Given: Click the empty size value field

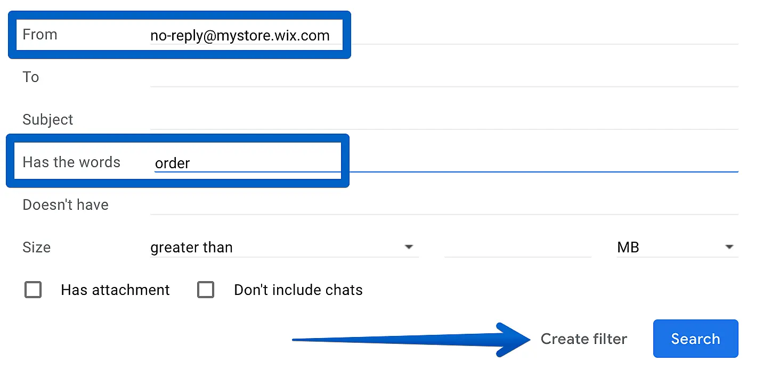Looking at the screenshot, I should pyautogui.click(x=517, y=248).
